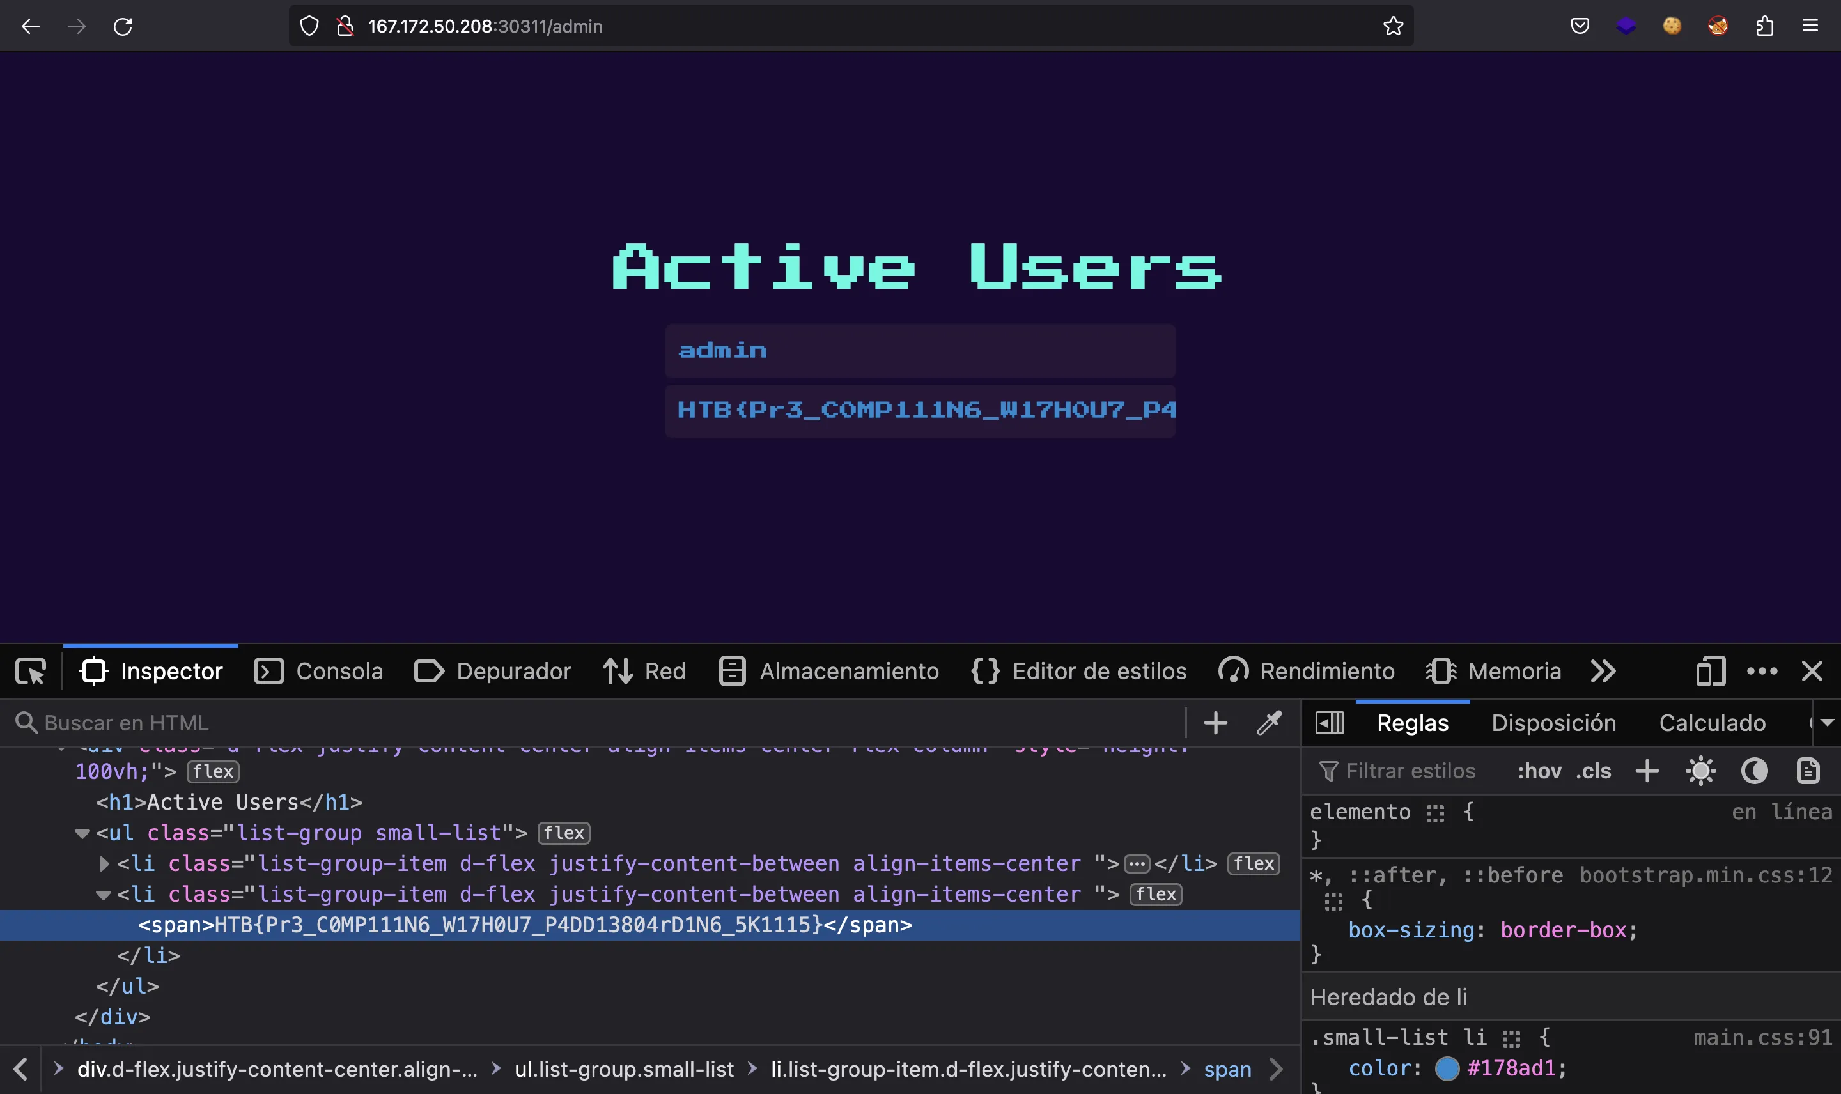
Task: Open the blue cube extension icon
Action: (1626, 27)
